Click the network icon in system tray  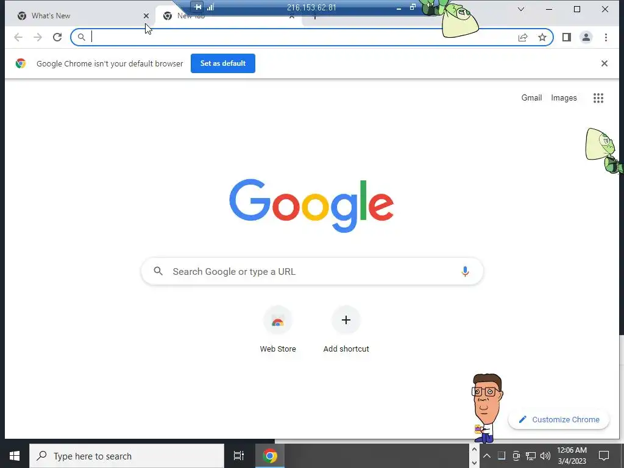point(531,456)
